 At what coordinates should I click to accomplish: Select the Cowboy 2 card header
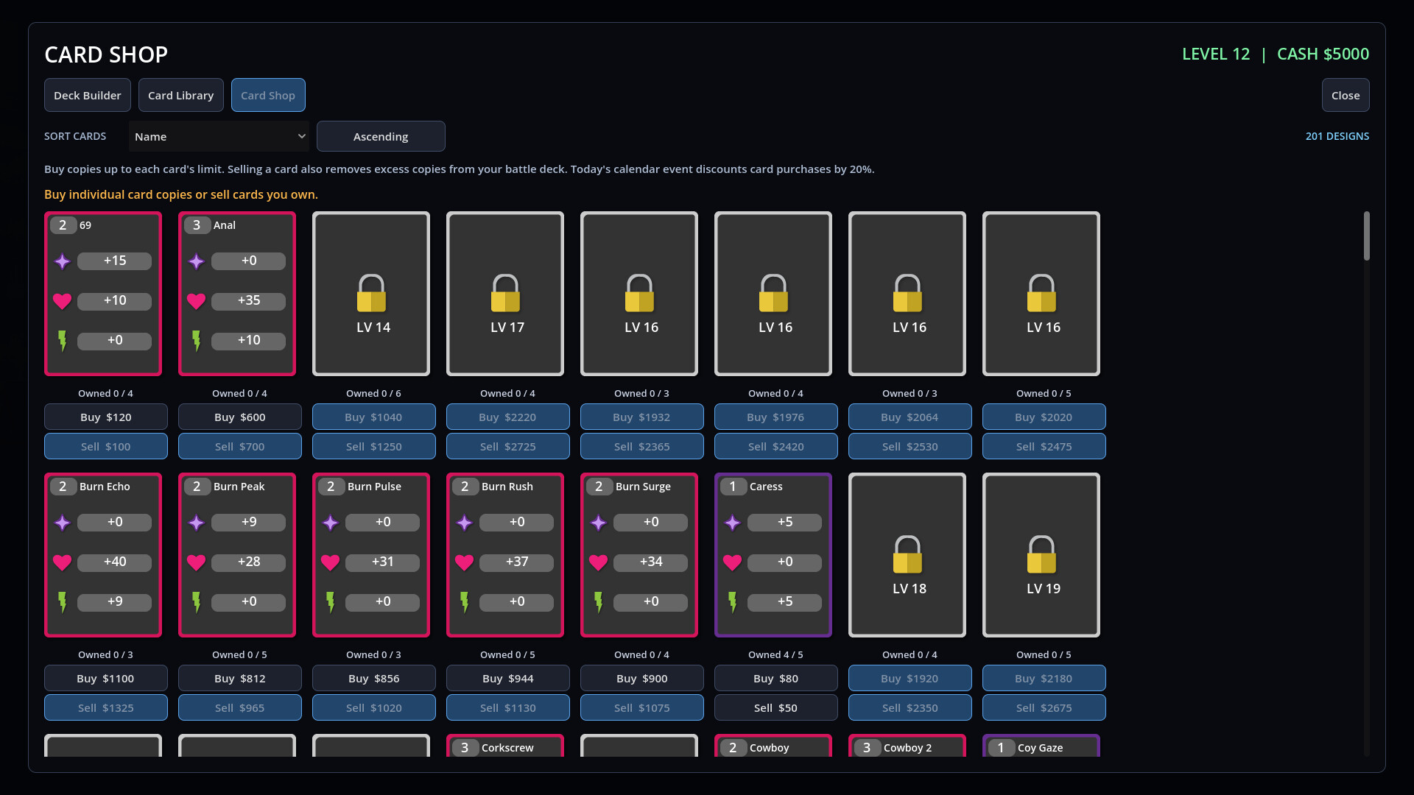point(907,746)
